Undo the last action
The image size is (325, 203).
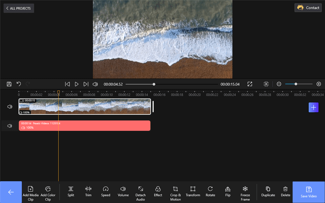(19, 84)
